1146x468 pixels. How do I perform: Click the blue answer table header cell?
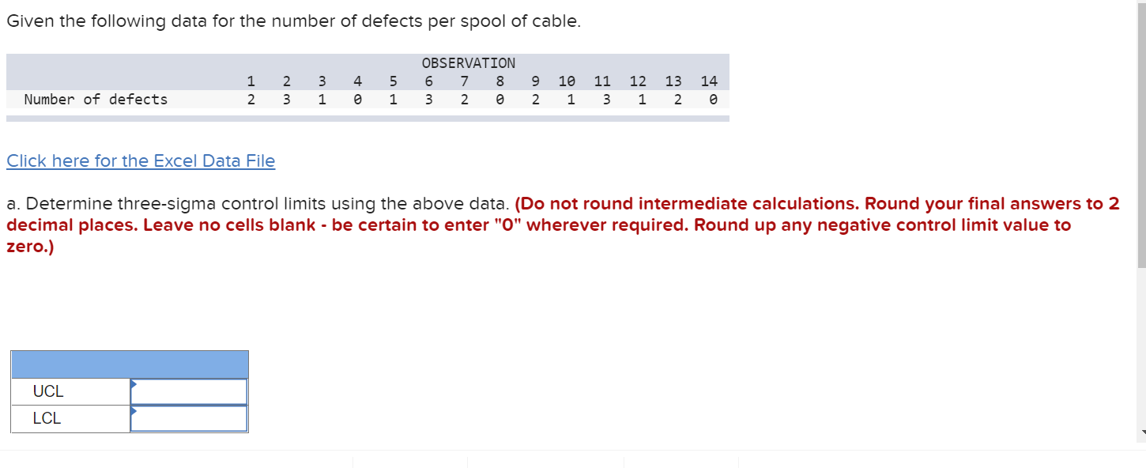(x=130, y=363)
